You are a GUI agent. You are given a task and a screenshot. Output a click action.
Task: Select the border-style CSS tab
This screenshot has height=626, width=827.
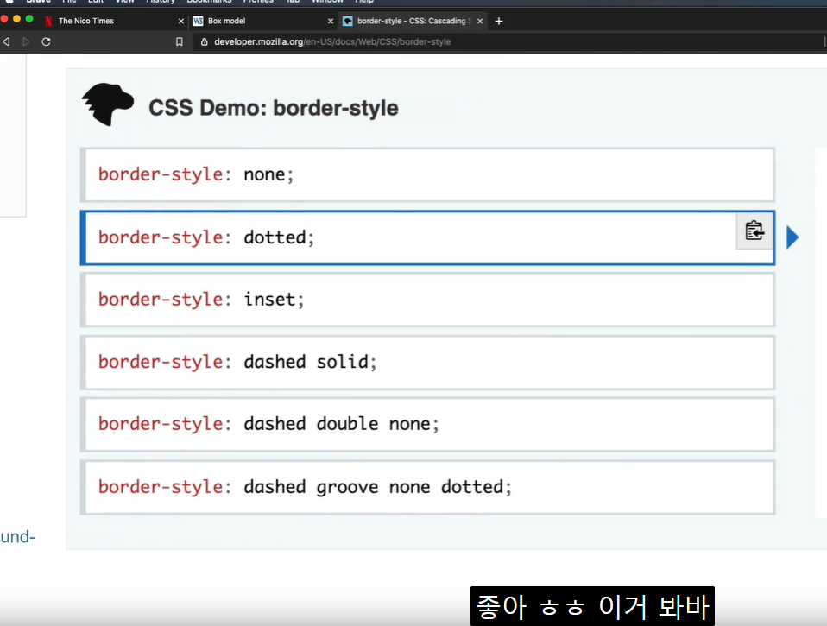click(x=412, y=21)
